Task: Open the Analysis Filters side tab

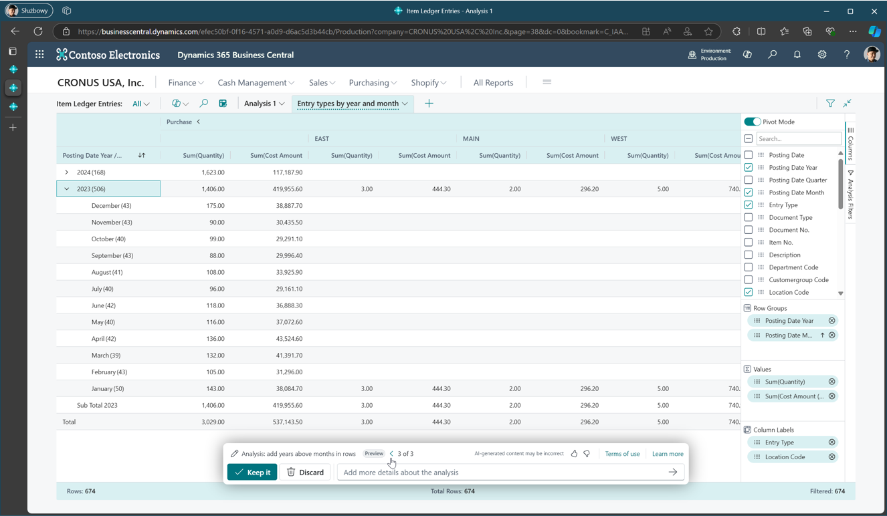Action: click(850, 195)
